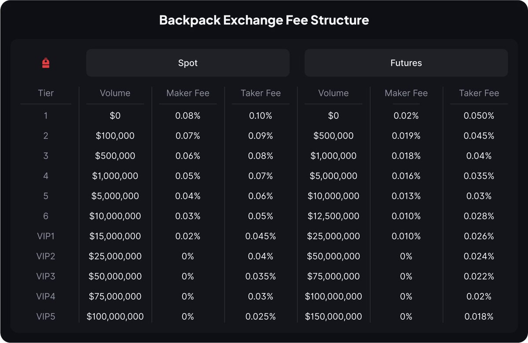Click the Spot Maker Fee header
The image size is (528, 343).
[188, 93]
